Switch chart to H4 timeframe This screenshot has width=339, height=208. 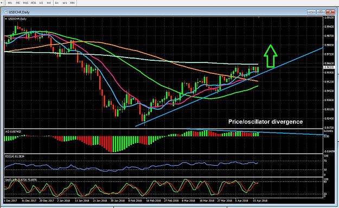(x=49, y=3)
